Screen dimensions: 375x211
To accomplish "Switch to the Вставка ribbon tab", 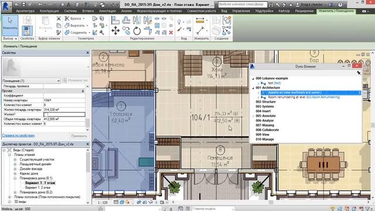I will coord(88,11).
